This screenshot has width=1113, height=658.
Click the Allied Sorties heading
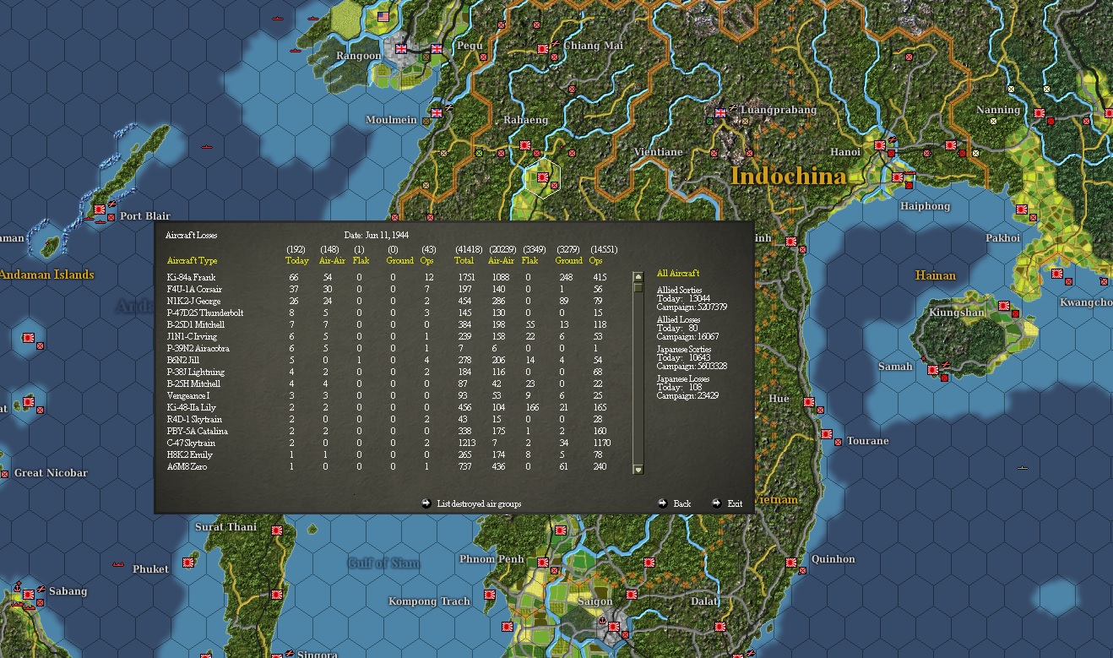tap(679, 290)
